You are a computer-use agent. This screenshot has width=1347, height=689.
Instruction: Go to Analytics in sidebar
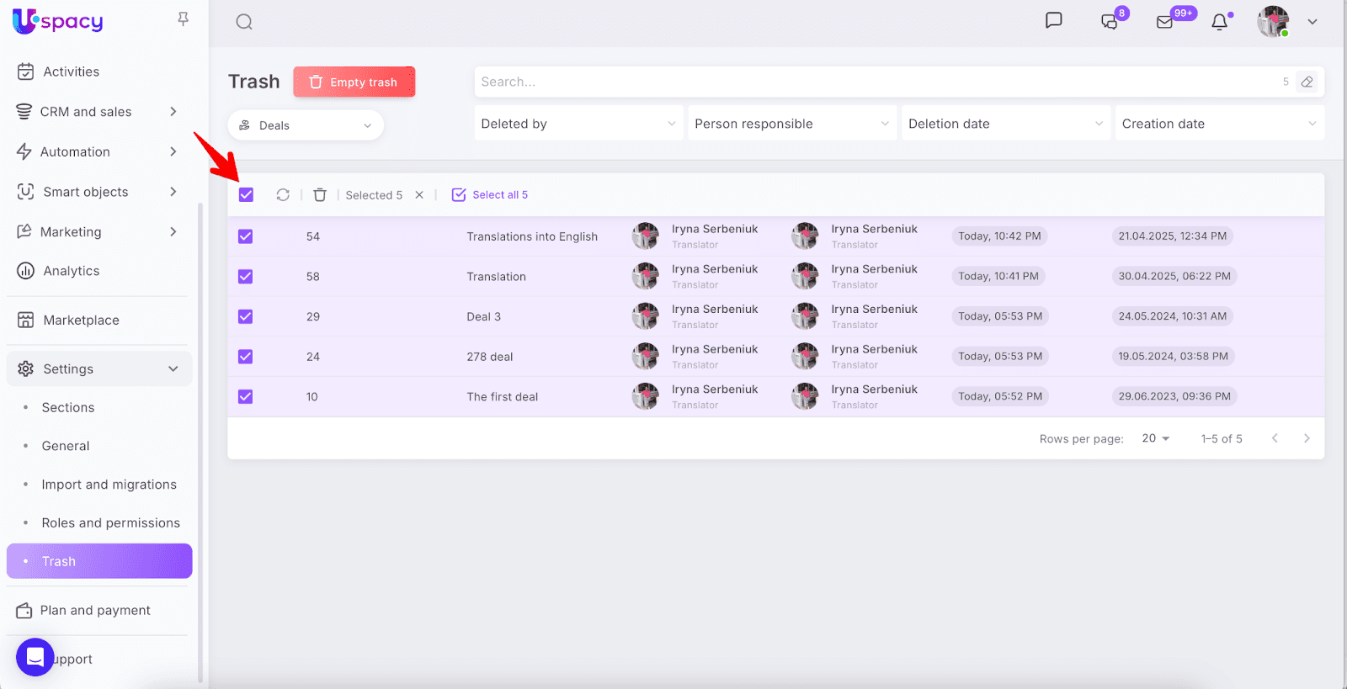(72, 271)
